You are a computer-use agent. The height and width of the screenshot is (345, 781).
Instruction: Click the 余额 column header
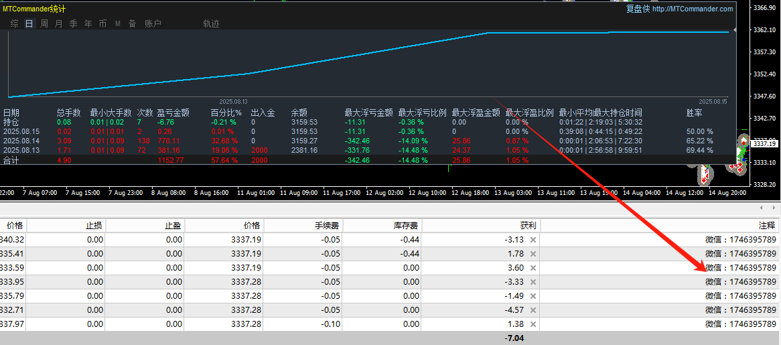299,113
